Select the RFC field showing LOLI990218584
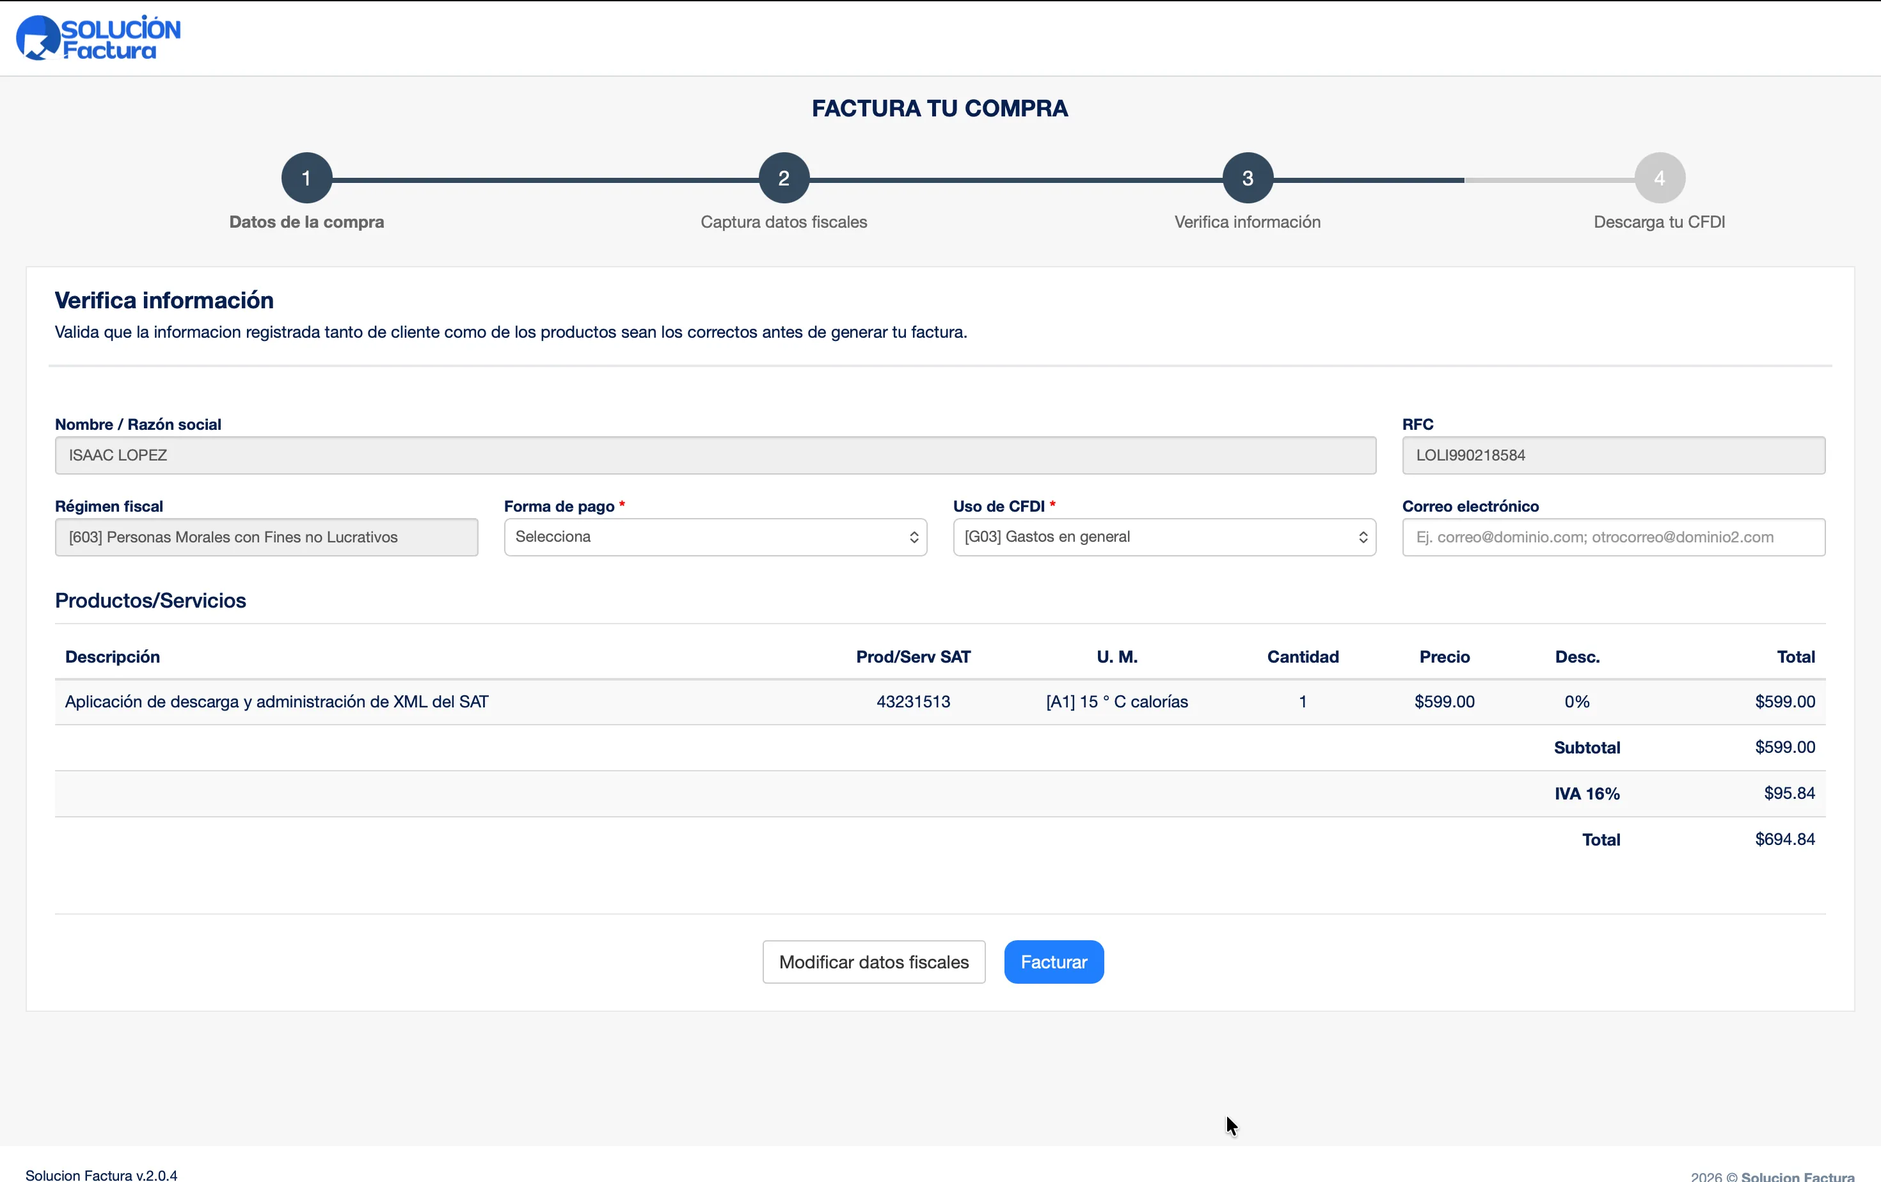The width and height of the screenshot is (1881, 1182). 1612,455
